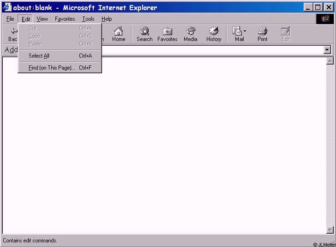Close the Internet Explorer window

click(x=329, y=7)
